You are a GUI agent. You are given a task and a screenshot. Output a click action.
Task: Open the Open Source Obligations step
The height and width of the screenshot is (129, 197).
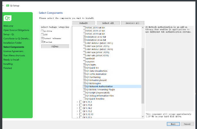(x=16, y=30)
